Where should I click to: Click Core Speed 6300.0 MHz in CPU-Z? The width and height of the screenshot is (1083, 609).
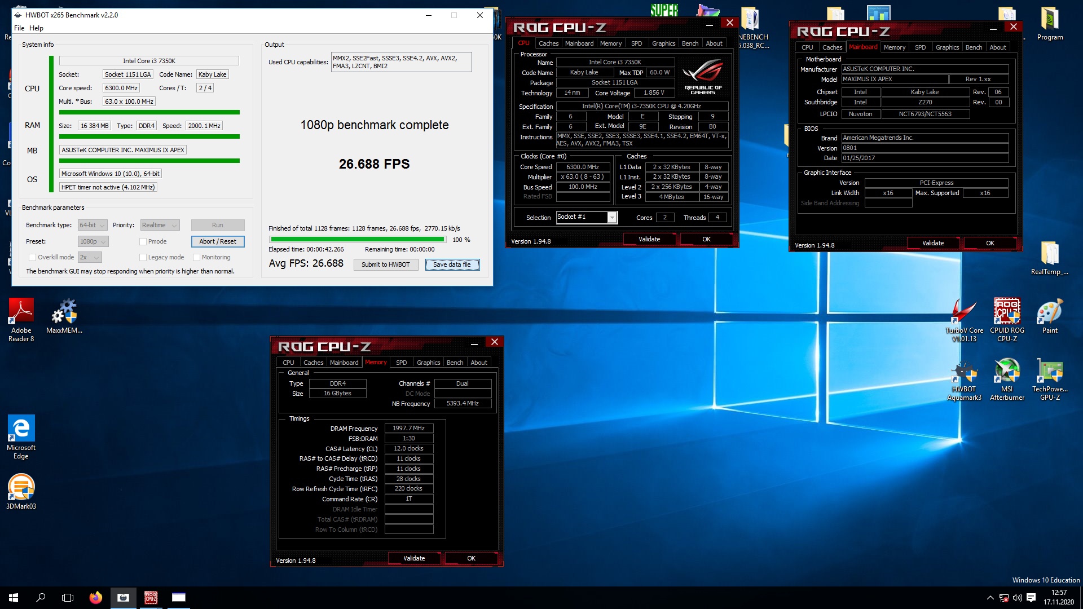tap(583, 167)
